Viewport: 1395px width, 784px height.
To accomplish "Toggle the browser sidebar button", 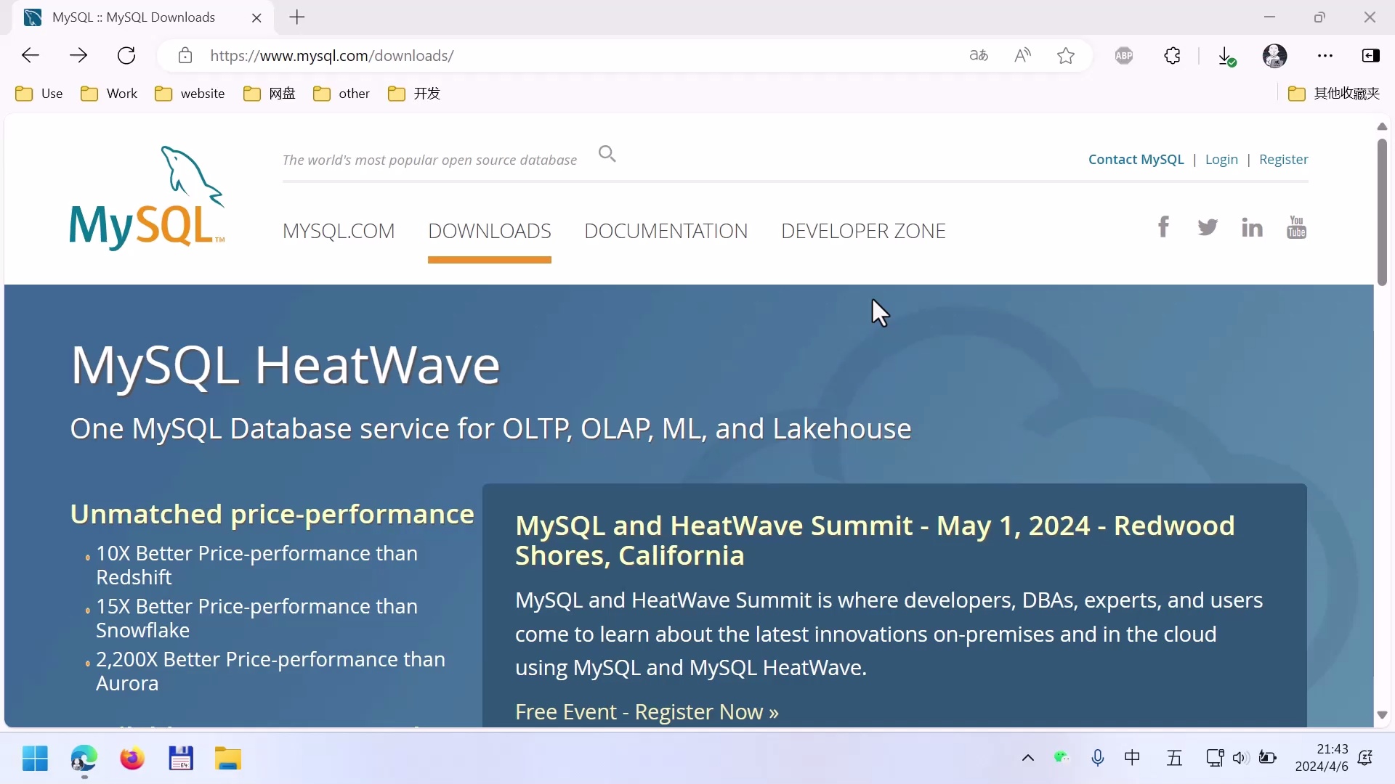I will [x=1370, y=56].
